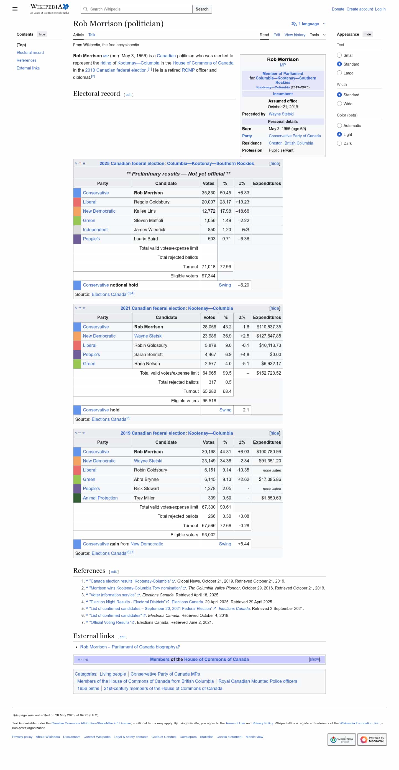Click the magnifying glass search icon

[x=86, y=9]
